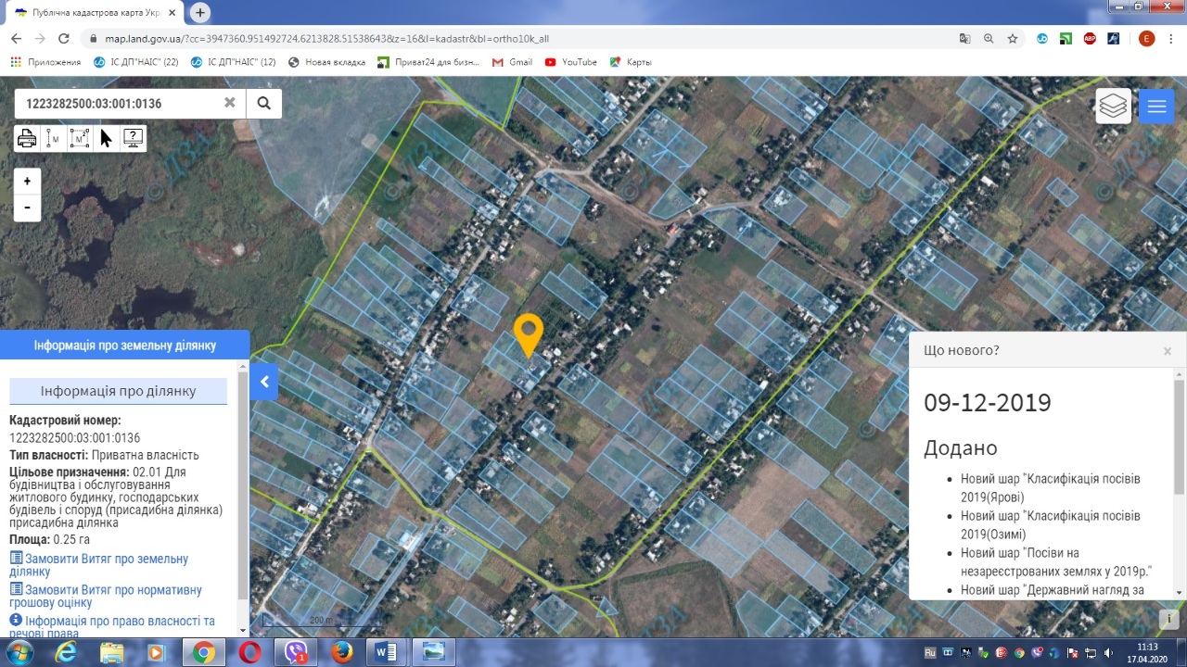Select the distance measurement tool
1187x667 pixels.
(54, 139)
